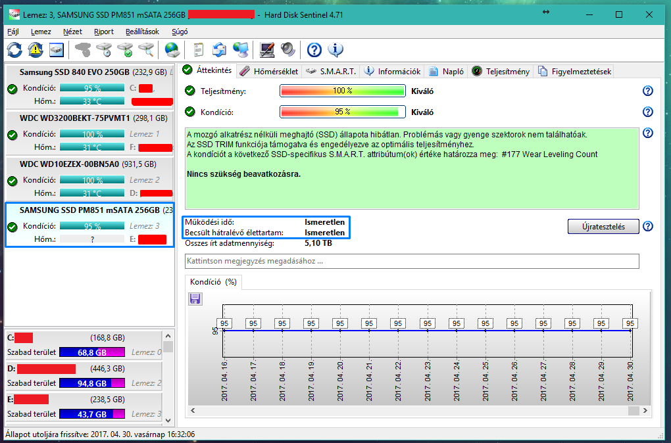The image size is (671, 443).
Task: Select WDC WD10EZEX-00BN5A0 disk
Action: (89, 179)
